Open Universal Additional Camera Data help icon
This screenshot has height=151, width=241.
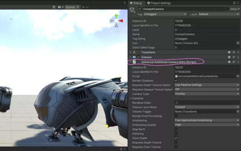point(229,62)
